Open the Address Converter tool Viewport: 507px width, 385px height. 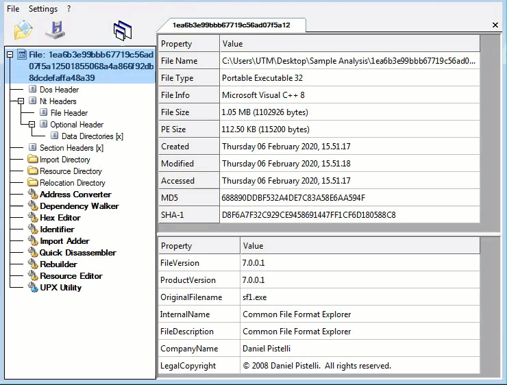click(75, 195)
